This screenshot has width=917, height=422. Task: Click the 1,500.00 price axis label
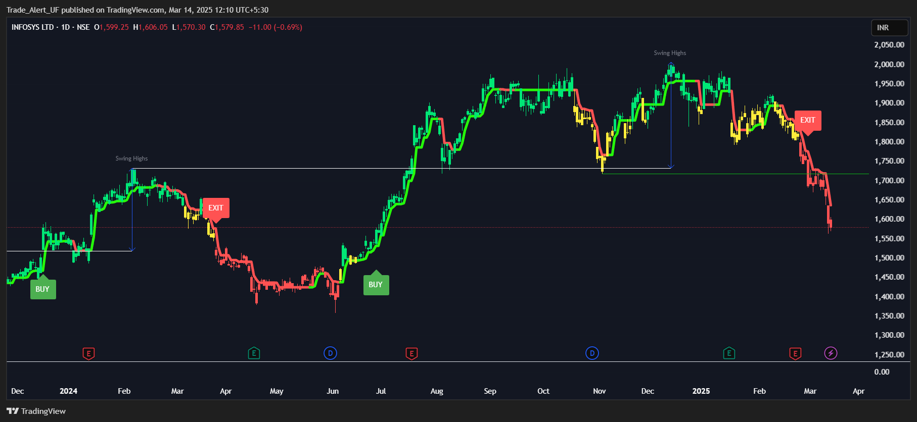tap(889, 258)
